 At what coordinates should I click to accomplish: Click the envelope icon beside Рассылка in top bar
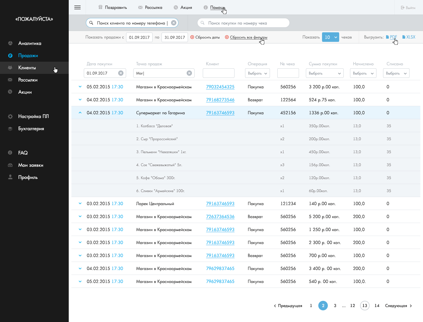pyautogui.click(x=140, y=7)
